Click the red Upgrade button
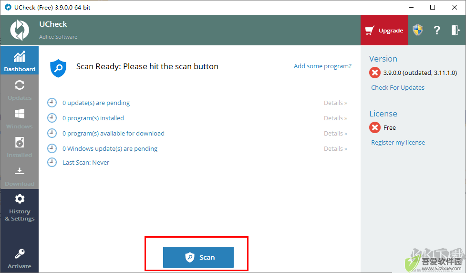This screenshot has height=273, width=466. [384, 31]
